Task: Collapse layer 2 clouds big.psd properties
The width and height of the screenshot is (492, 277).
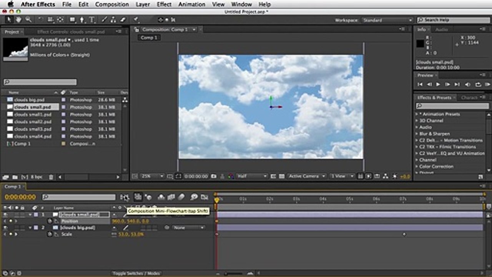Action: tap(30, 228)
